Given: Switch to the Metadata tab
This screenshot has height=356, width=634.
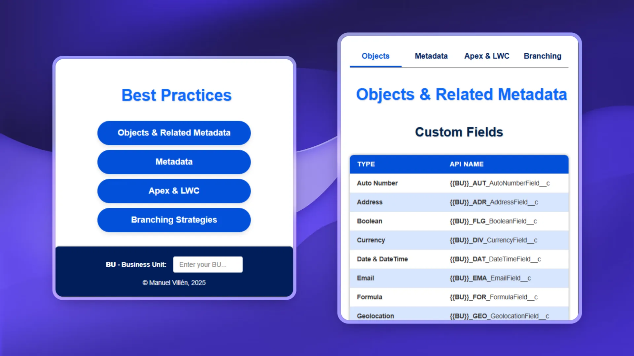Looking at the screenshot, I should 431,56.
